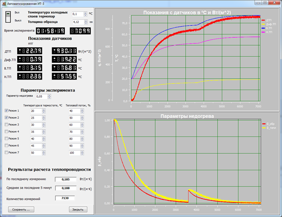The width and height of the screenshot is (282, 217).
Task: Adjust Режим 7 heat flux percent spinner
Action: pos(82,153)
